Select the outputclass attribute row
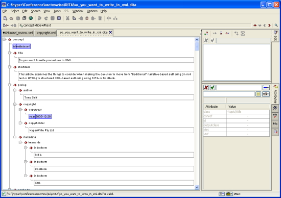Screen dimensions: 281x198 [x=237, y=125]
